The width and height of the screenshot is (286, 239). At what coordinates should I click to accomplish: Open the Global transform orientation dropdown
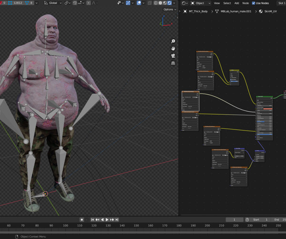(x=53, y=3)
